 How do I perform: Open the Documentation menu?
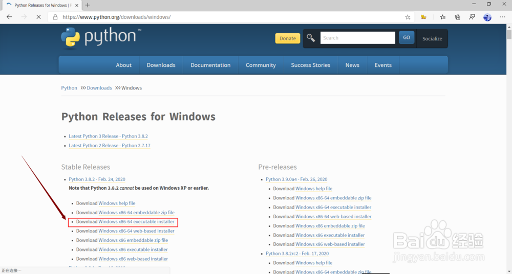pyautogui.click(x=210, y=65)
